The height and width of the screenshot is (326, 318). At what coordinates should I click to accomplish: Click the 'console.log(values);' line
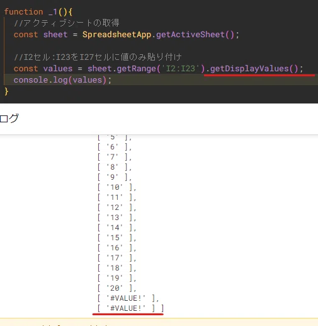click(x=62, y=80)
